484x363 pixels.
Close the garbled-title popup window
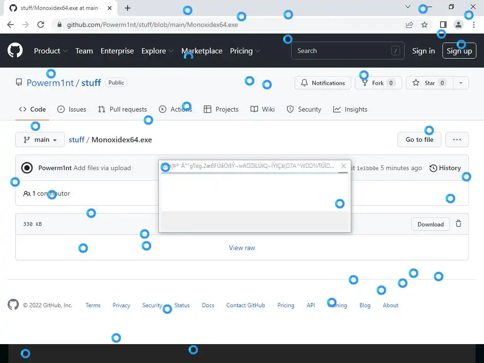click(344, 166)
